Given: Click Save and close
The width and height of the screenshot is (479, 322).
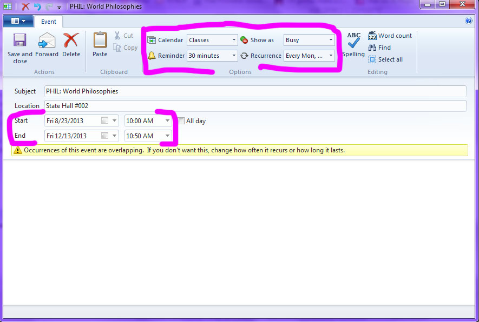Looking at the screenshot, I should (x=19, y=46).
